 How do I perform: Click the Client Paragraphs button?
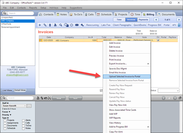(122, 25)
